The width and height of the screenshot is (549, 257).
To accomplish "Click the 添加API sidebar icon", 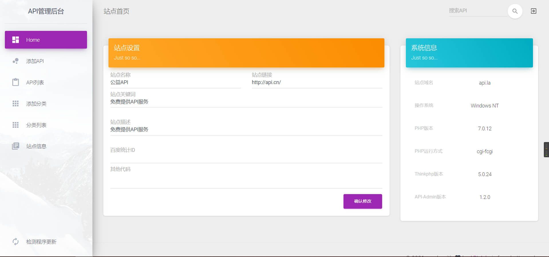I will (15, 61).
